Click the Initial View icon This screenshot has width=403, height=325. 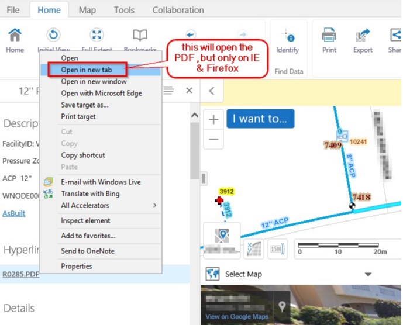[53, 34]
